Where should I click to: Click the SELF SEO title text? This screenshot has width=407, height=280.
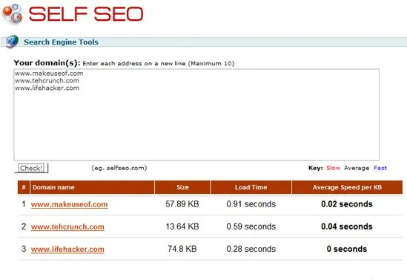(86, 14)
